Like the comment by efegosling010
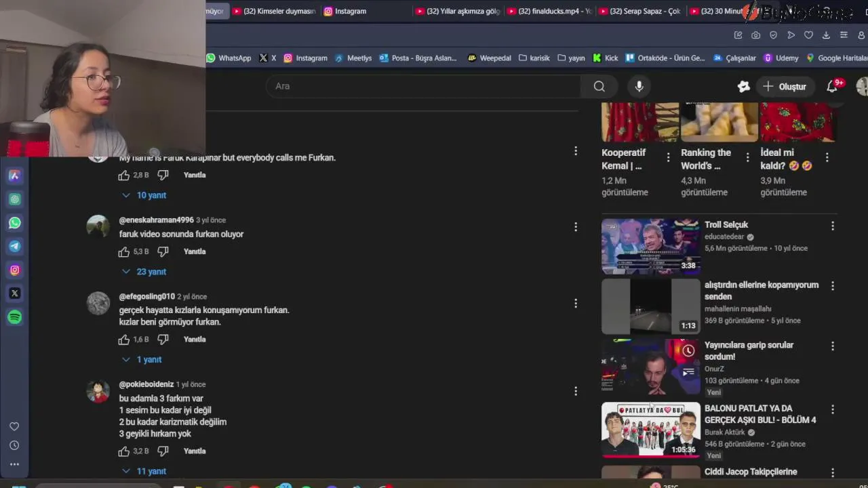Screen dimensions: 868x488 pyautogui.click(x=123, y=339)
